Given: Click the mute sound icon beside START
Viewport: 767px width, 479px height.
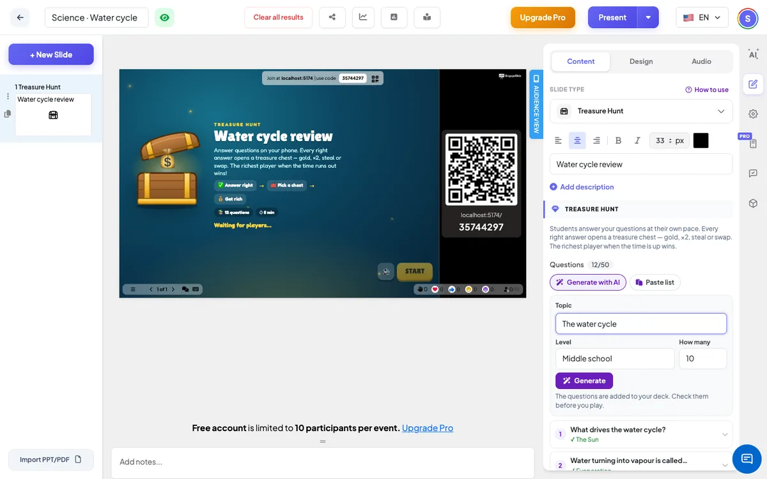Looking at the screenshot, I should click(x=385, y=271).
